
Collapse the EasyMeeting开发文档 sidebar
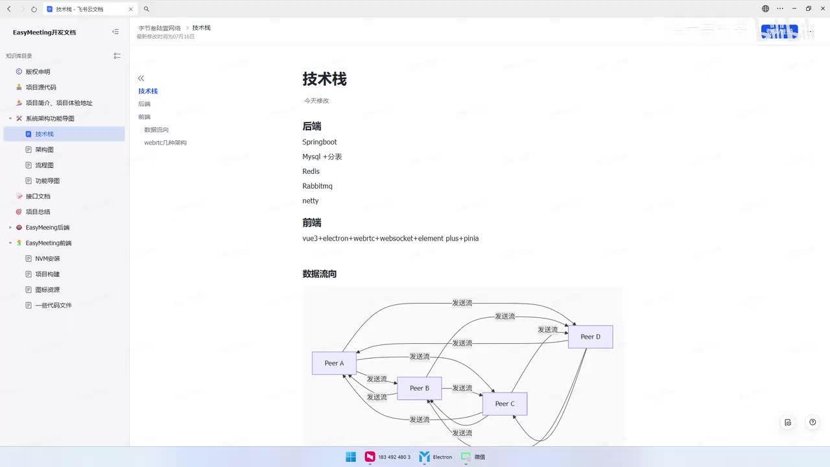(x=115, y=32)
